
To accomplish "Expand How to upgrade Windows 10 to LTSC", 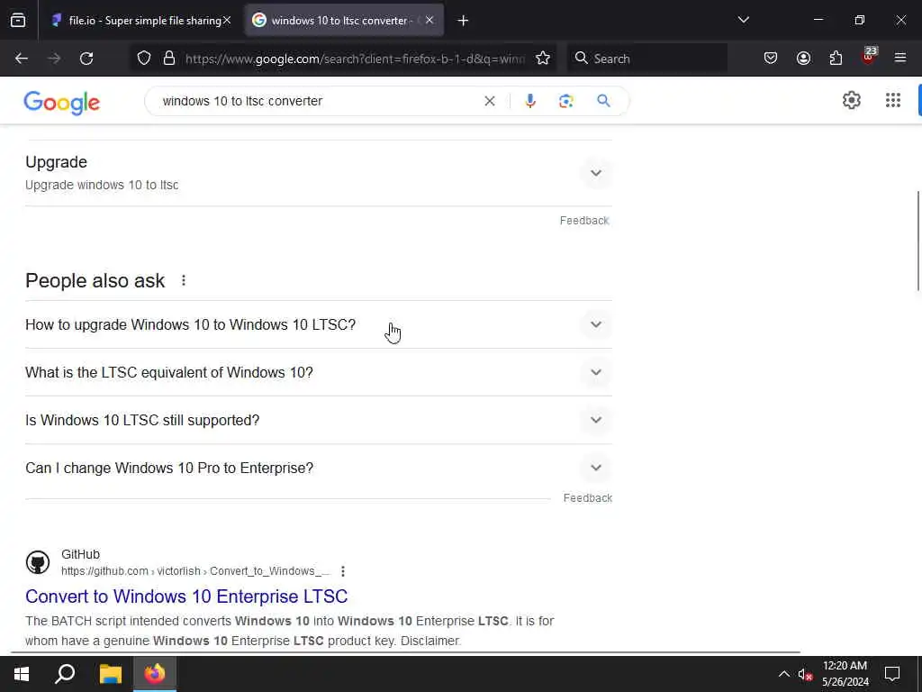I will pyautogui.click(x=319, y=324).
